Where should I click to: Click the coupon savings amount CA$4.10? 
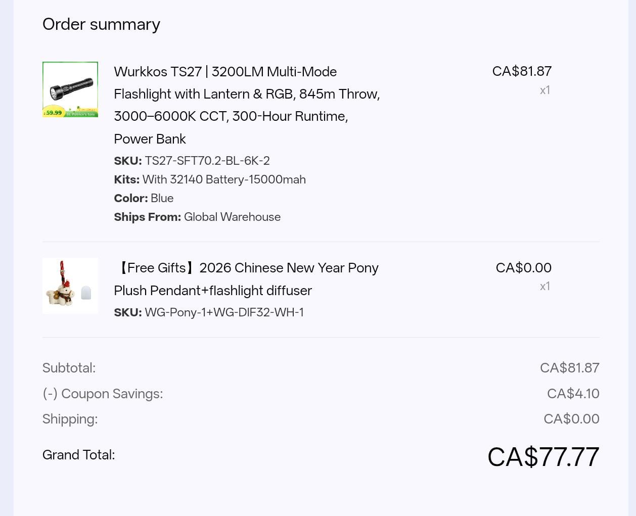coord(573,394)
